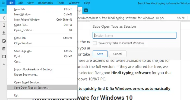Viewport: 190px width, 100px height.
Task: Click the apps grid icon
Action: pyautogui.click(x=3, y=10)
